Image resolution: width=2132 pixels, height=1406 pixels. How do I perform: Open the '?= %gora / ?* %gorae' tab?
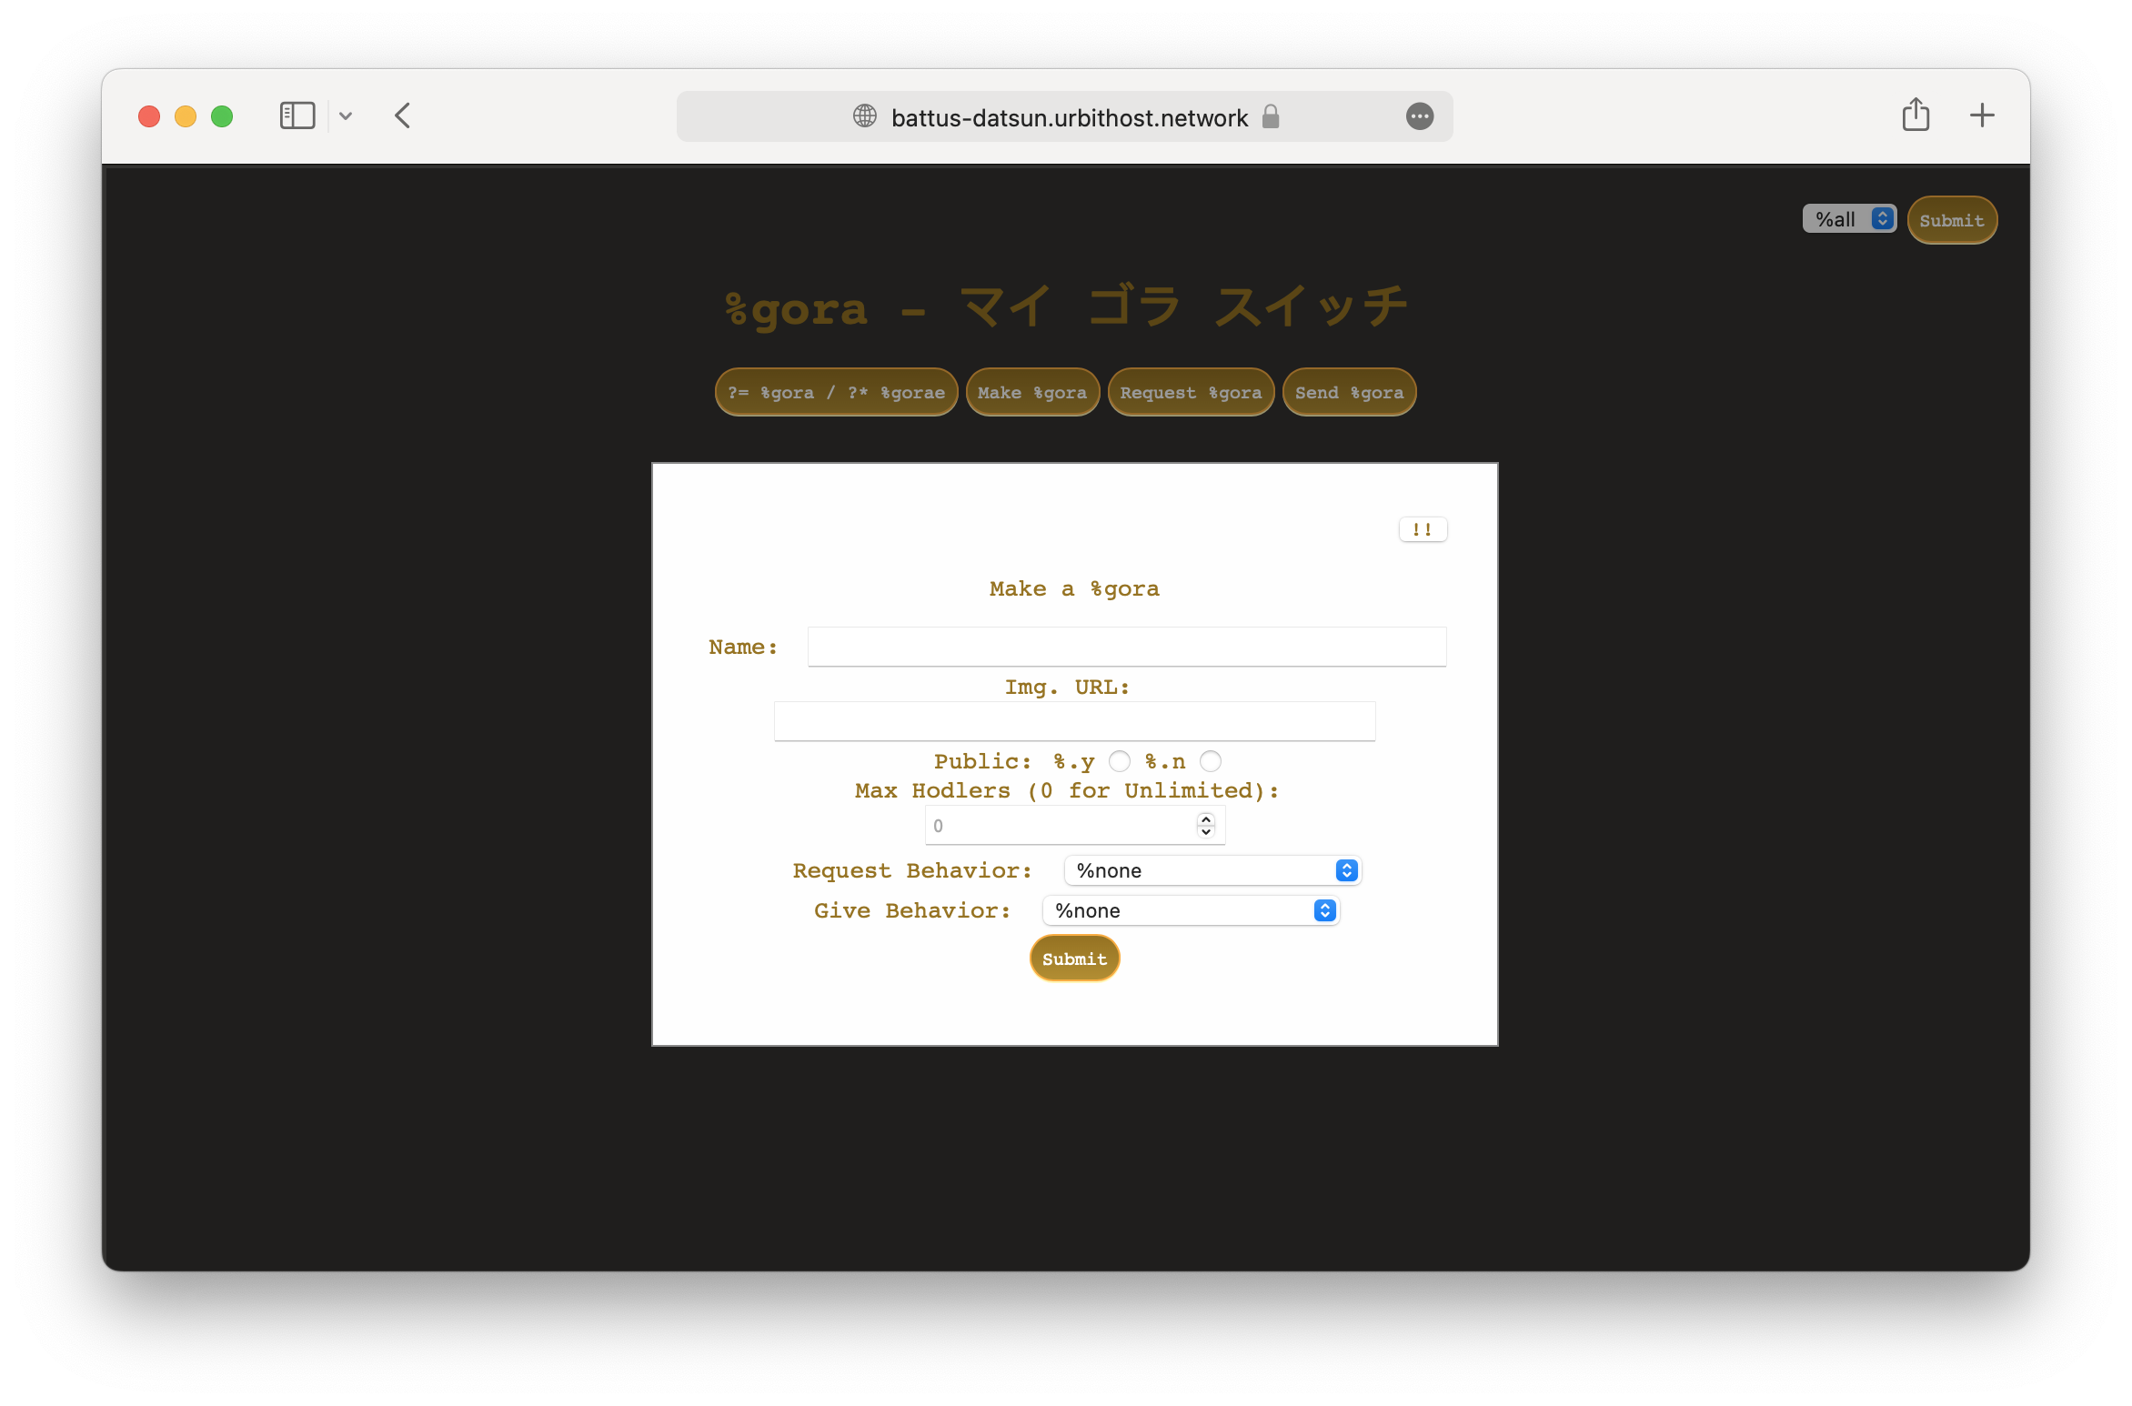836,392
